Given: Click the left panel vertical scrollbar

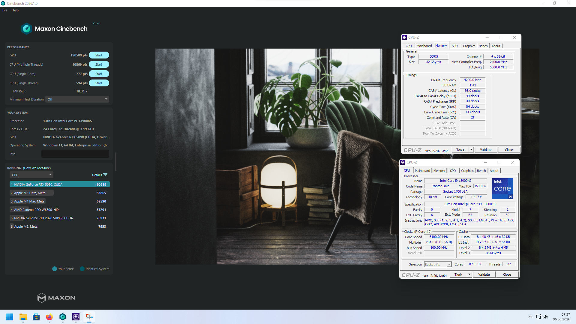Looking at the screenshot, I should point(116,162).
